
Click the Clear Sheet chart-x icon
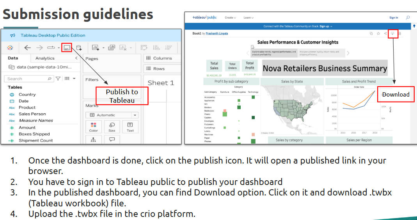[123, 48]
